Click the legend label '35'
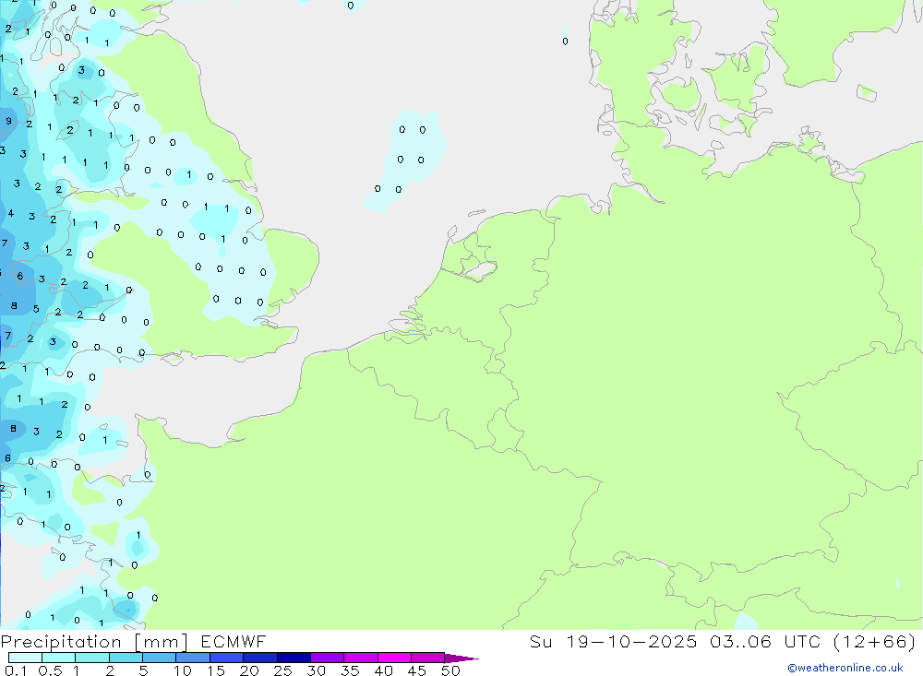The image size is (923, 676). (350, 670)
